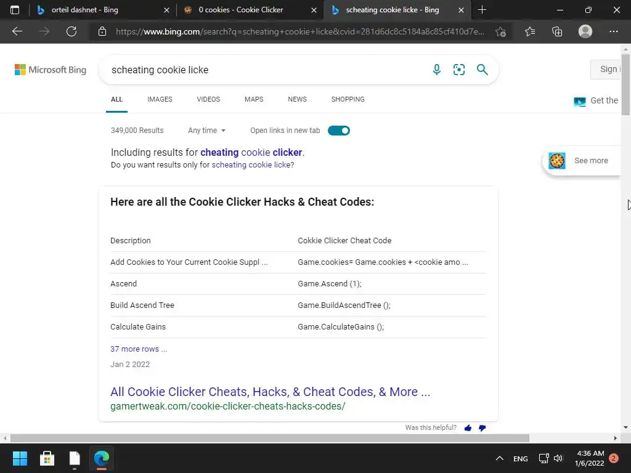Toggle Open links in new tab switch
Screen dimensions: 631x473
click(x=338, y=131)
